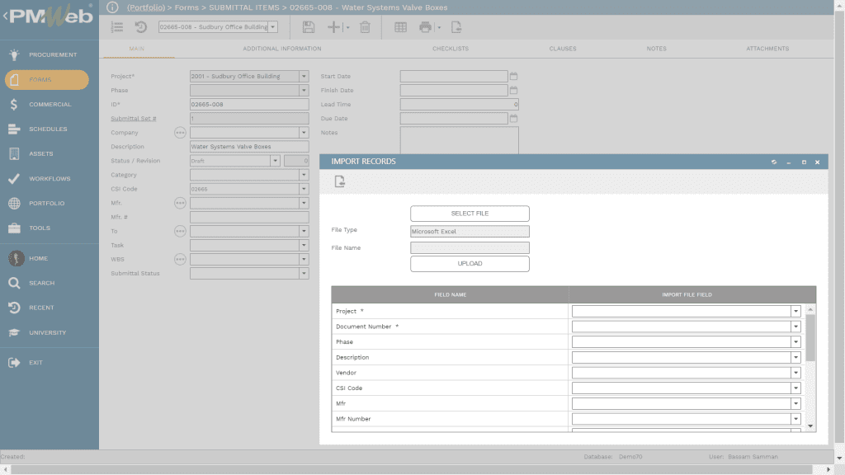Open the Portfolio breadcrumb link
This screenshot has width=845, height=475.
(x=146, y=7)
